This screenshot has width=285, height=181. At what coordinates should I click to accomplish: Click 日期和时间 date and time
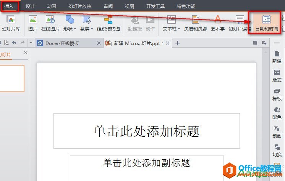pyautogui.click(x=266, y=24)
